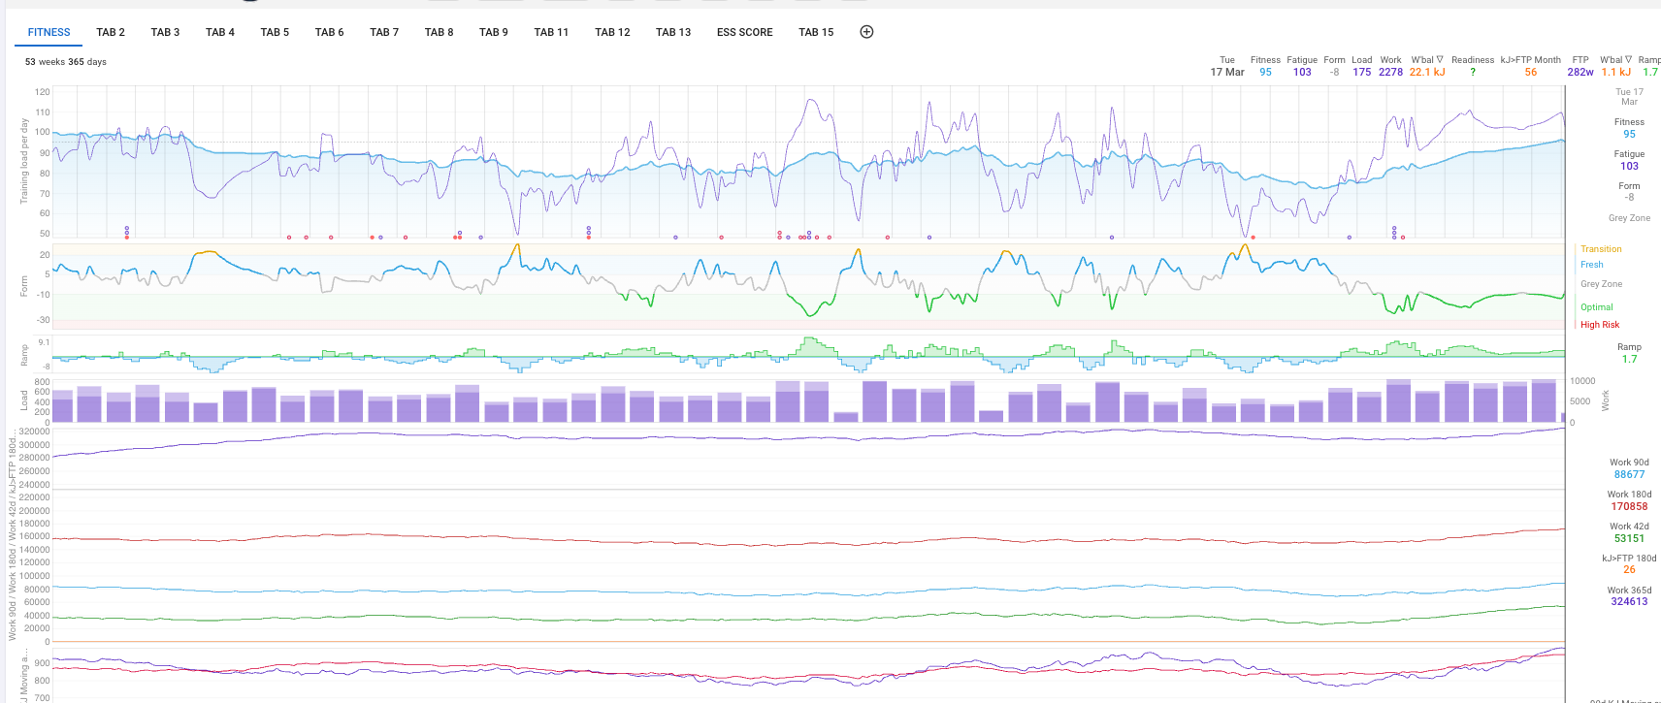Click the Optimal zone legend label
Viewport: 1661px width, 703px height.
click(1596, 307)
